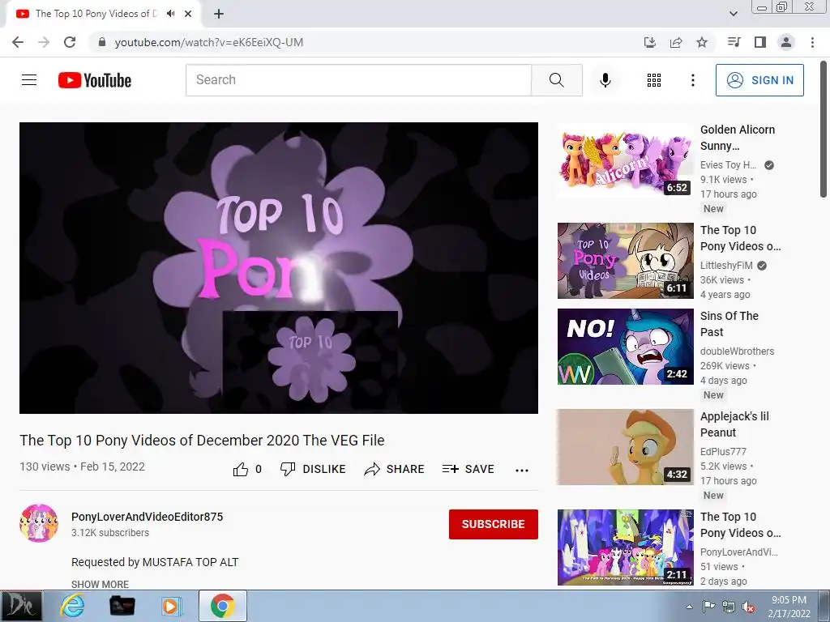This screenshot has height=622, width=830.
Task: Expand description with SHOW MORE
Action: 100,584
